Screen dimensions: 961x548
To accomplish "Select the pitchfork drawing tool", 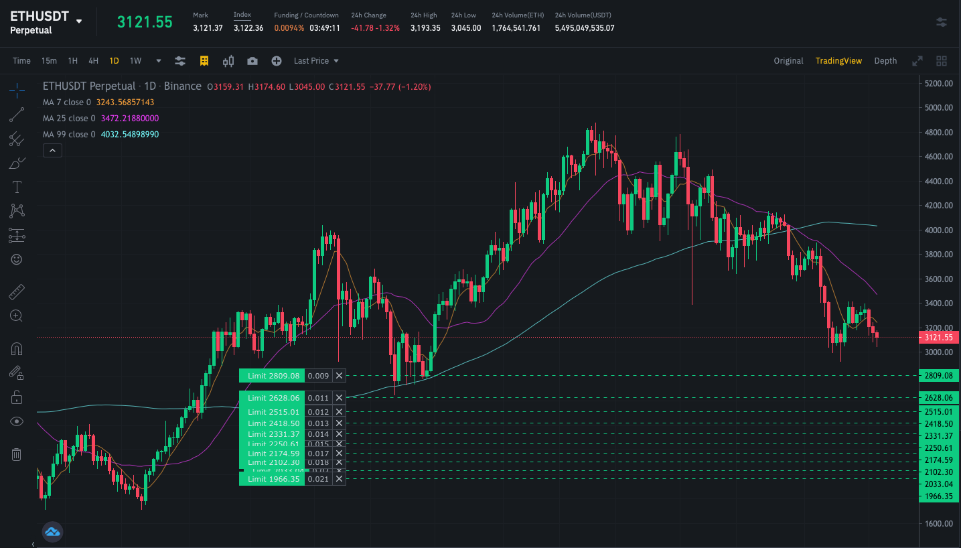I will (x=17, y=139).
